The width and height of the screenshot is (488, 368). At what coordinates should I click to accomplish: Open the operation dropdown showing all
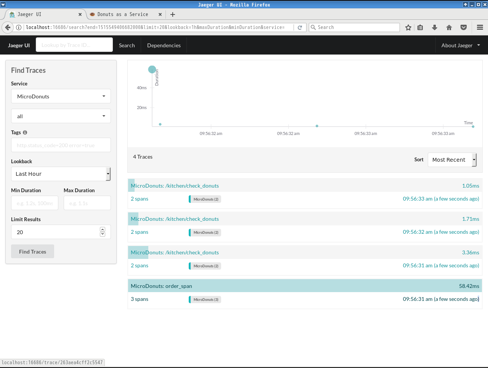(x=61, y=116)
